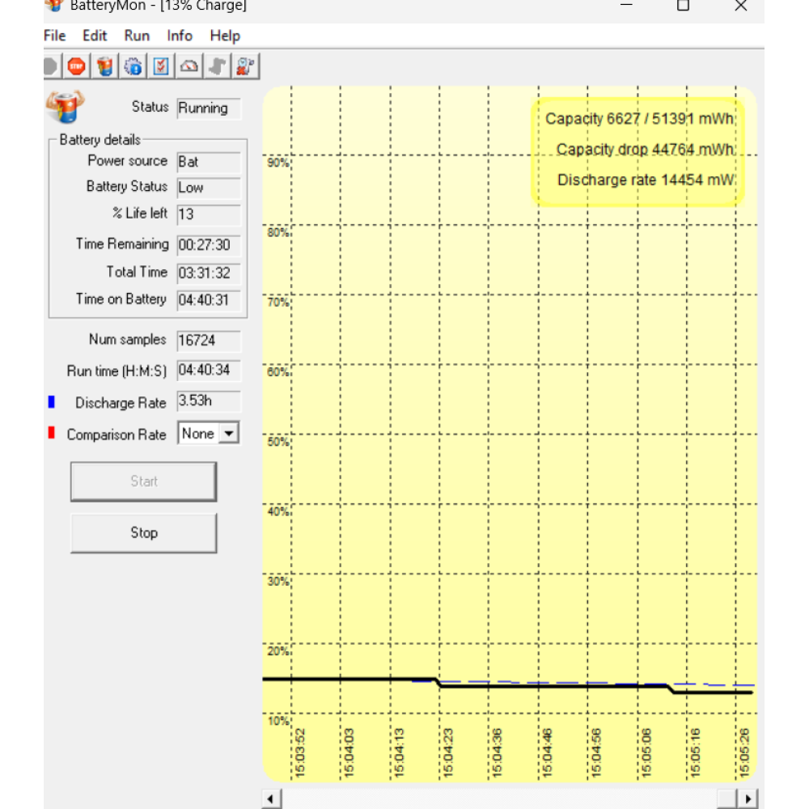Click the red STOP sign toolbar icon

coord(77,66)
